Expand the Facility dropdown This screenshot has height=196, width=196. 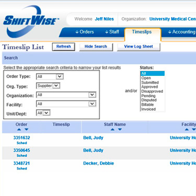(66, 104)
